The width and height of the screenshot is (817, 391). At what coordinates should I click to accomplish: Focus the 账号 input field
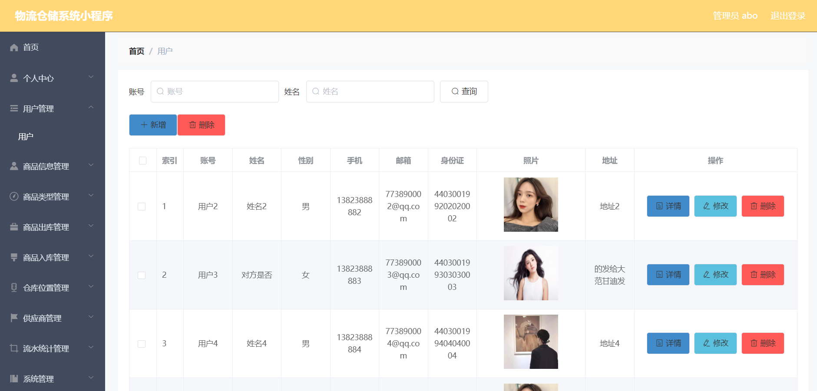215,92
